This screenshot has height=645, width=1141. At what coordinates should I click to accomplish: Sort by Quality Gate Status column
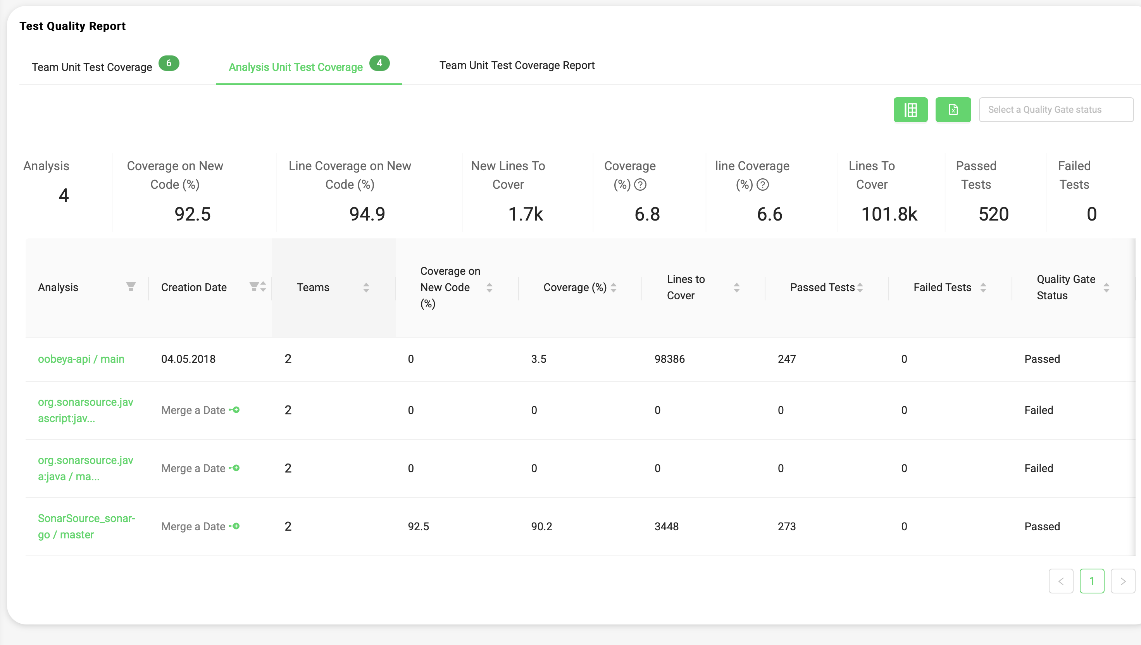1106,288
